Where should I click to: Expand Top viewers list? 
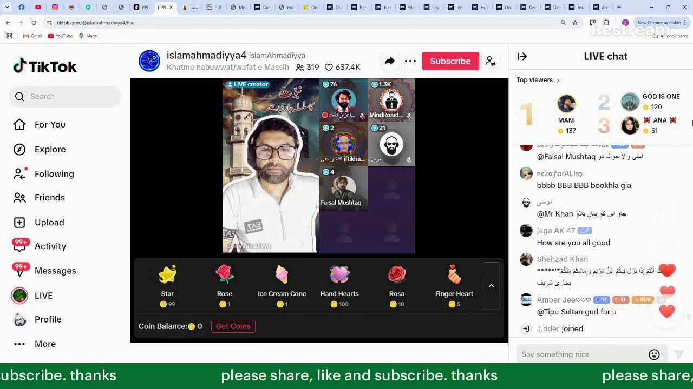tap(538, 80)
